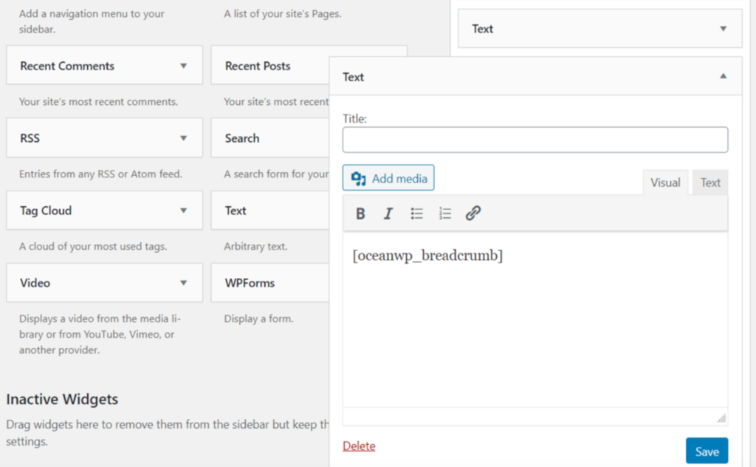Expand the Recent Comments widget
Image resolution: width=756 pixels, height=467 pixels.
183,66
